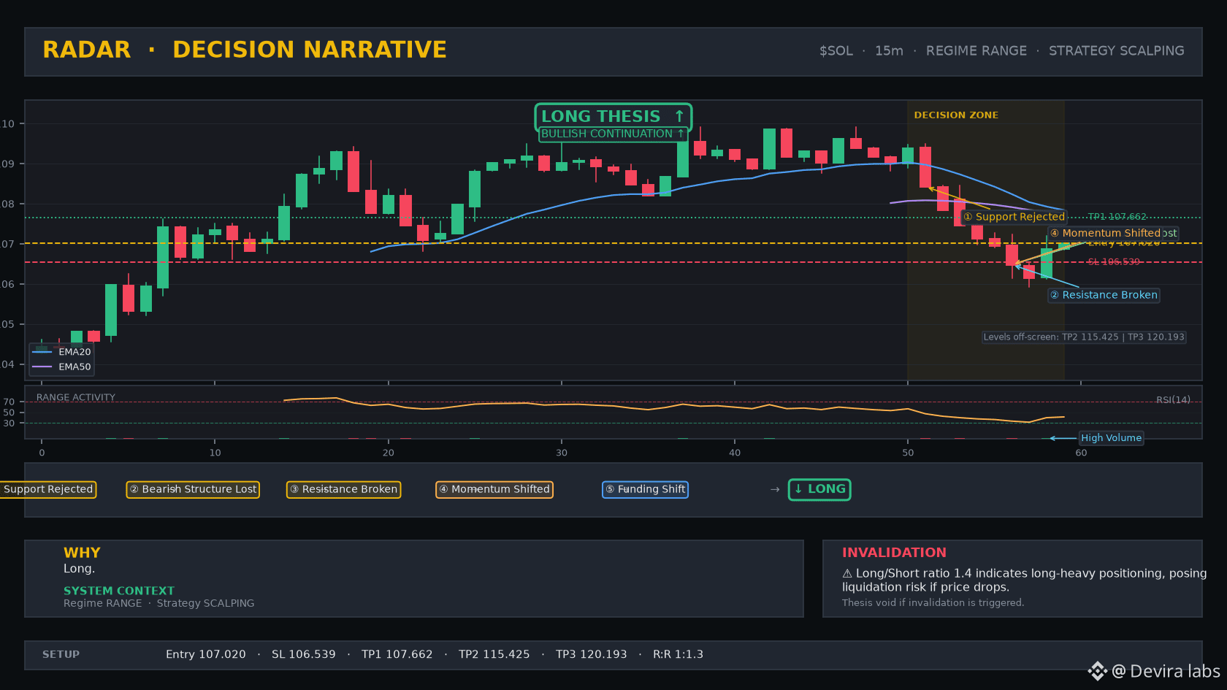
Task: Select the ↓ LONG decision chip
Action: point(819,489)
